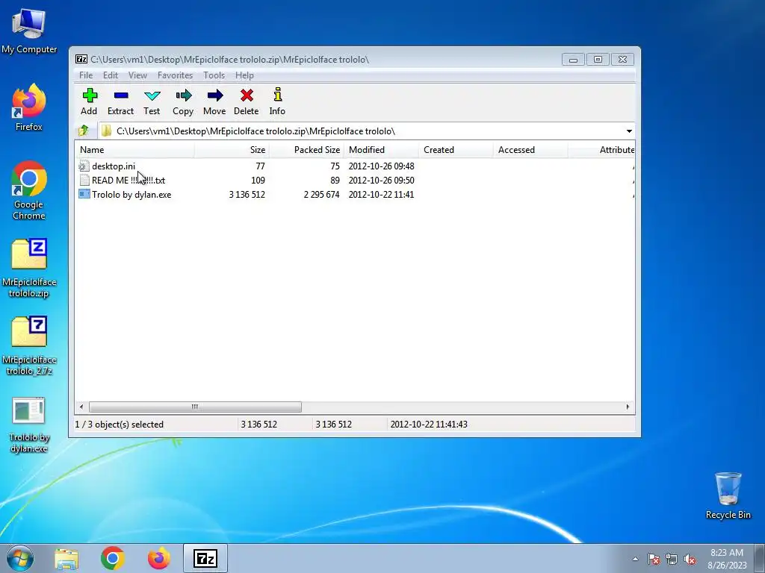Viewport: 765px width, 573px height.
Task: Click the red Delete icon
Action: 247,95
